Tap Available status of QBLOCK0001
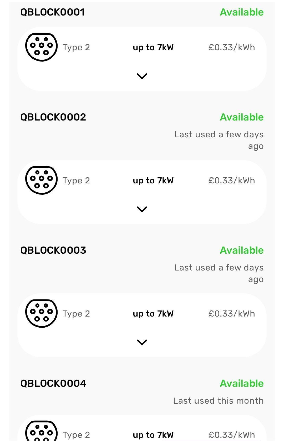Viewport: 284px width, 441px height. pos(242,12)
